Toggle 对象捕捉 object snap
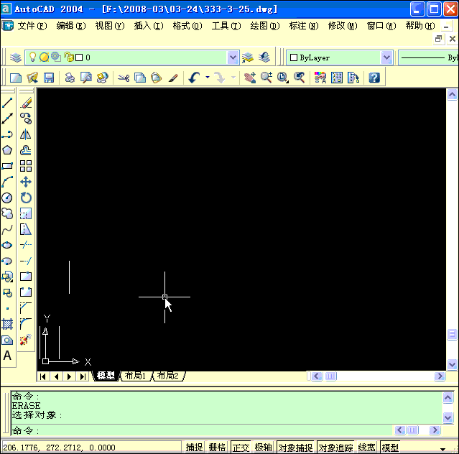Image resolution: width=459 pixels, height=454 pixels. click(x=295, y=448)
